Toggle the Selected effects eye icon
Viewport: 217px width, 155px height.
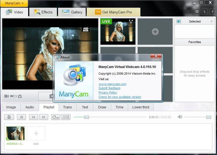tap(179, 21)
